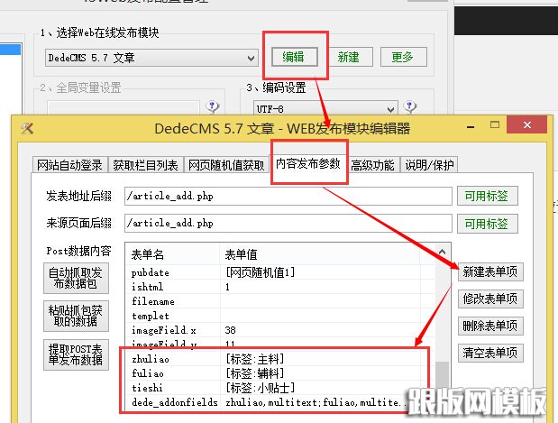The width and height of the screenshot is (558, 423).
Task: Click the help icon beside 全局变量设置
Action: point(214,107)
